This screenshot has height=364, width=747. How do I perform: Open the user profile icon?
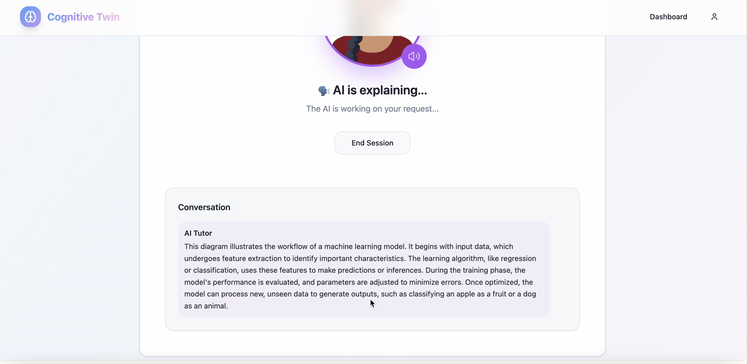click(x=714, y=17)
